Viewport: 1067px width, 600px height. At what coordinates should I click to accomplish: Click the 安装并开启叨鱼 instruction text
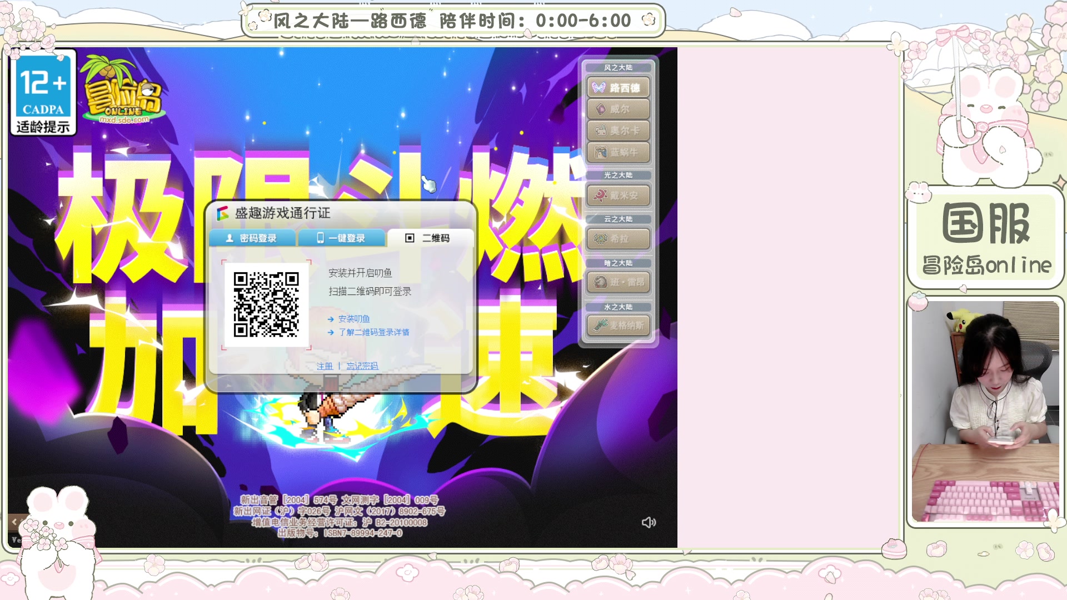pyautogui.click(x=360, y=273)
